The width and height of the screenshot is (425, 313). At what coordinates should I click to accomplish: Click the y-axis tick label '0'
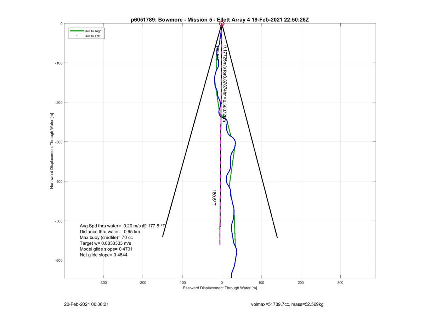[x=61, y=24]
